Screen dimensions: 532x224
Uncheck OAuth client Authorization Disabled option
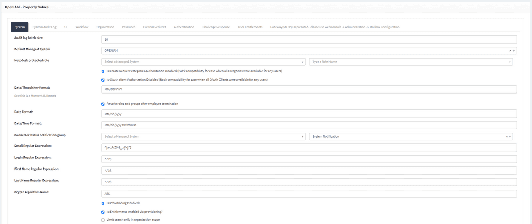103,80
